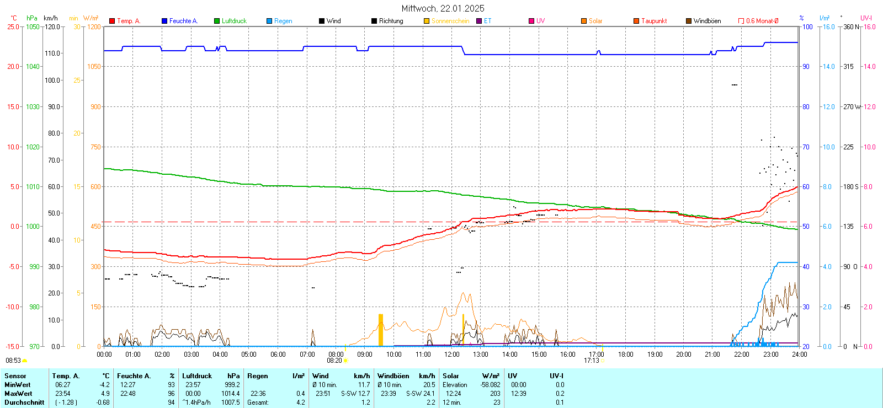Toggle the black Wind legend box

point(322,21)
